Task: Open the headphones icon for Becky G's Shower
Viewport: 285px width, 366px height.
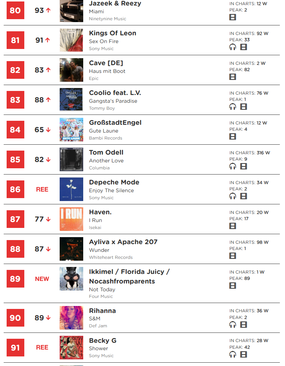Action: pyautogui.click(x=233, y=354)
